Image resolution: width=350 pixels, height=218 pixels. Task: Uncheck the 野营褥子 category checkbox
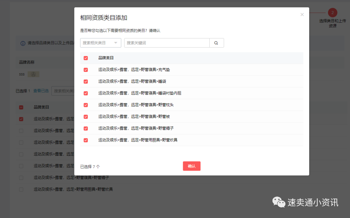[x=86, y=128]
